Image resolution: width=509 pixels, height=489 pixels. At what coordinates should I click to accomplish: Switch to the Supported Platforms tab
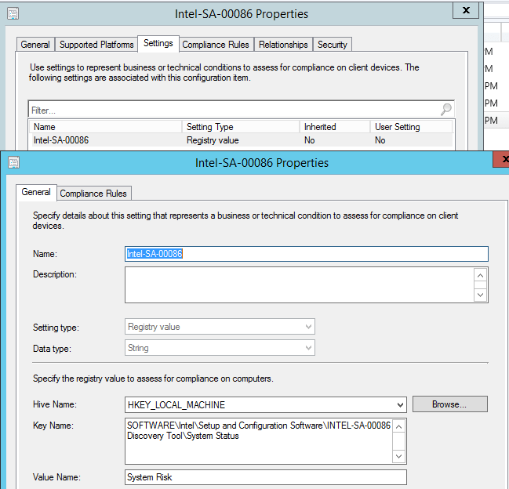click(x=96, y=45)
